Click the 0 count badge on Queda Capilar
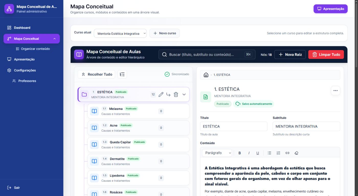 (x=161, y=144)
